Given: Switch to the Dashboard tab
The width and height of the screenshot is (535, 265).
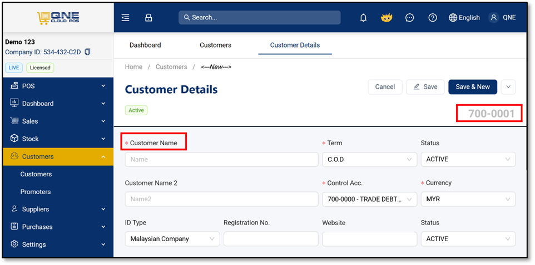Looking at the screenshot, I should tap(145, 45).
